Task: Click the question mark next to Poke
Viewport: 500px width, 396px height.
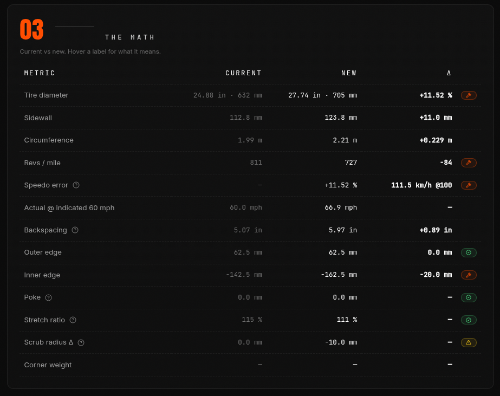Action: tap(48, 297)
